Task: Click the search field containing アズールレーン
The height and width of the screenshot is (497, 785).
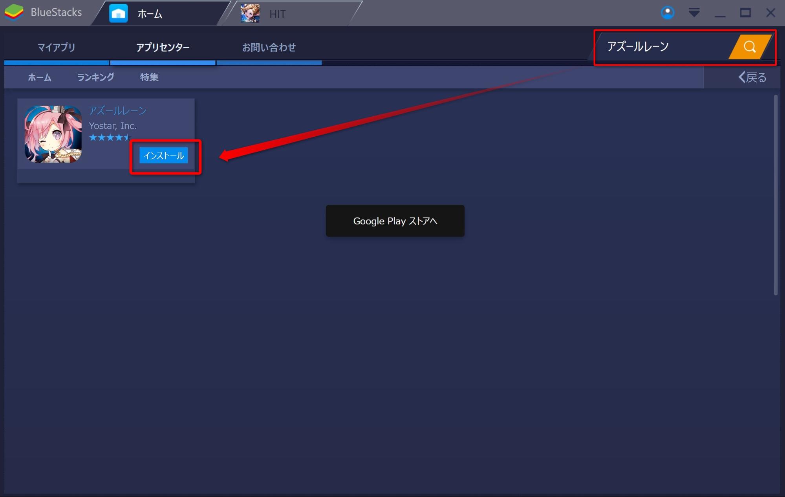Action: point(664,47)
